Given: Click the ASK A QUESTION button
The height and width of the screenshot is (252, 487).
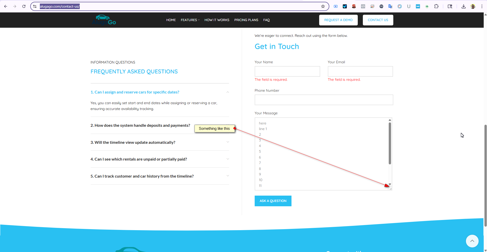Looking at the screenshot, I should pos(273,201).
